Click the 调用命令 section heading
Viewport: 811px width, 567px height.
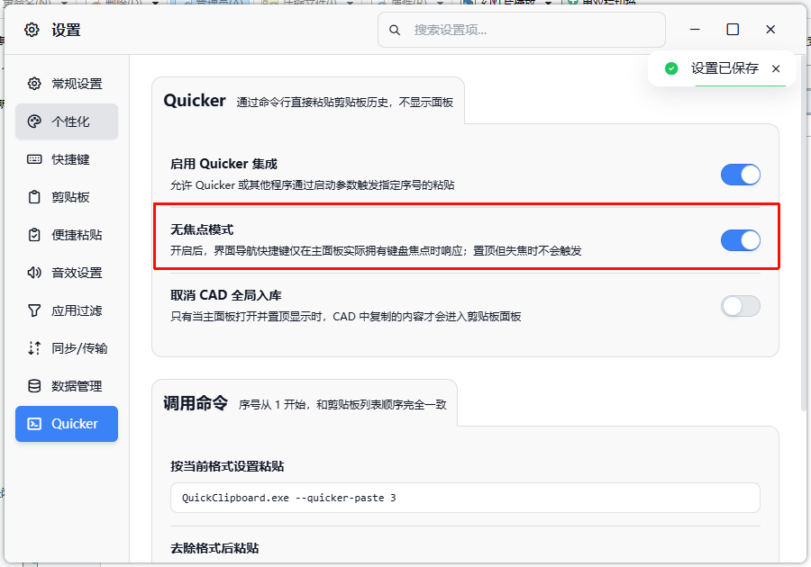pyautogui.click(x=196, y=403)
